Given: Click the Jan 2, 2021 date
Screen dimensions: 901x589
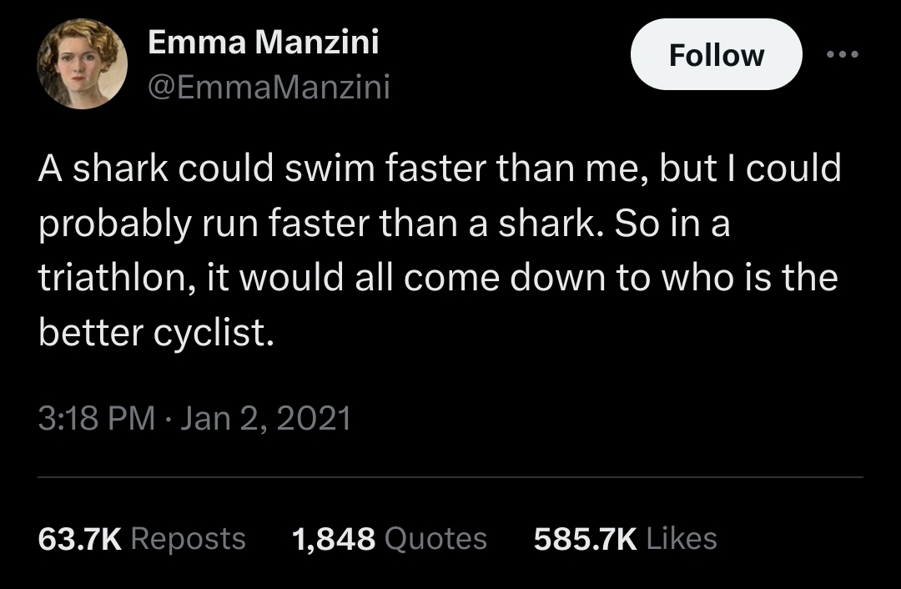Looking at the screenshot, I should pos(265,418).
